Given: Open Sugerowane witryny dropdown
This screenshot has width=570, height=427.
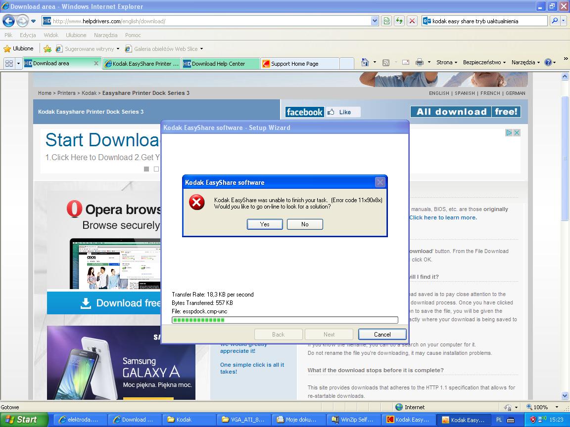Looking at the screenshot, I should click(87, 48).
